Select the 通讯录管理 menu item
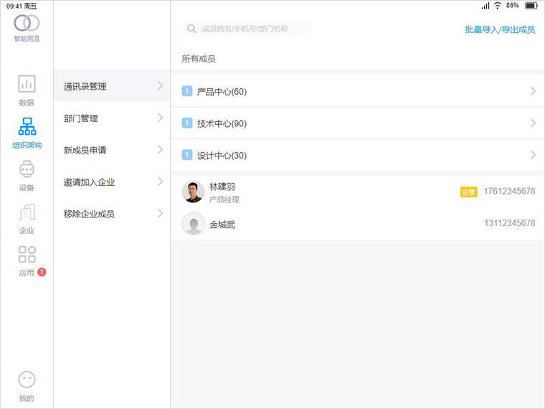The image size is (545, 409). 112,86
